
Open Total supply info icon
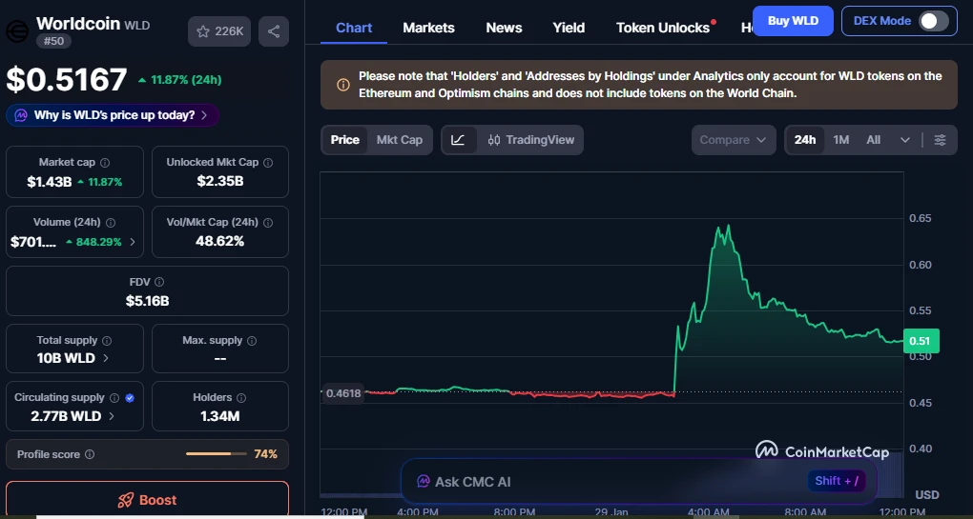(107, 341)
